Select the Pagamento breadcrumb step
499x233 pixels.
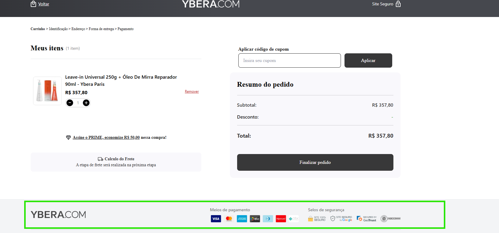[126, 29]
